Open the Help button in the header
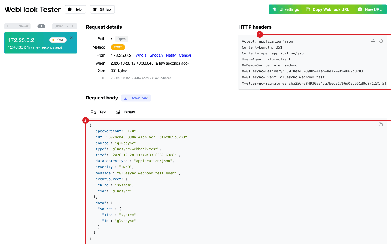Image resolution: width=391 pixels, height=244 pixels. point(75,9)
